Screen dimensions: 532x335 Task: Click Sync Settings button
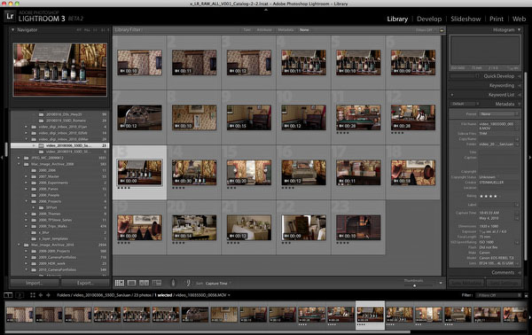point(504,283)
